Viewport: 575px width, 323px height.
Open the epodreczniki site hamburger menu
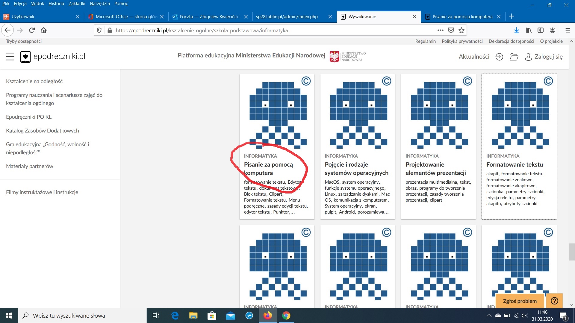pos(10,57)
